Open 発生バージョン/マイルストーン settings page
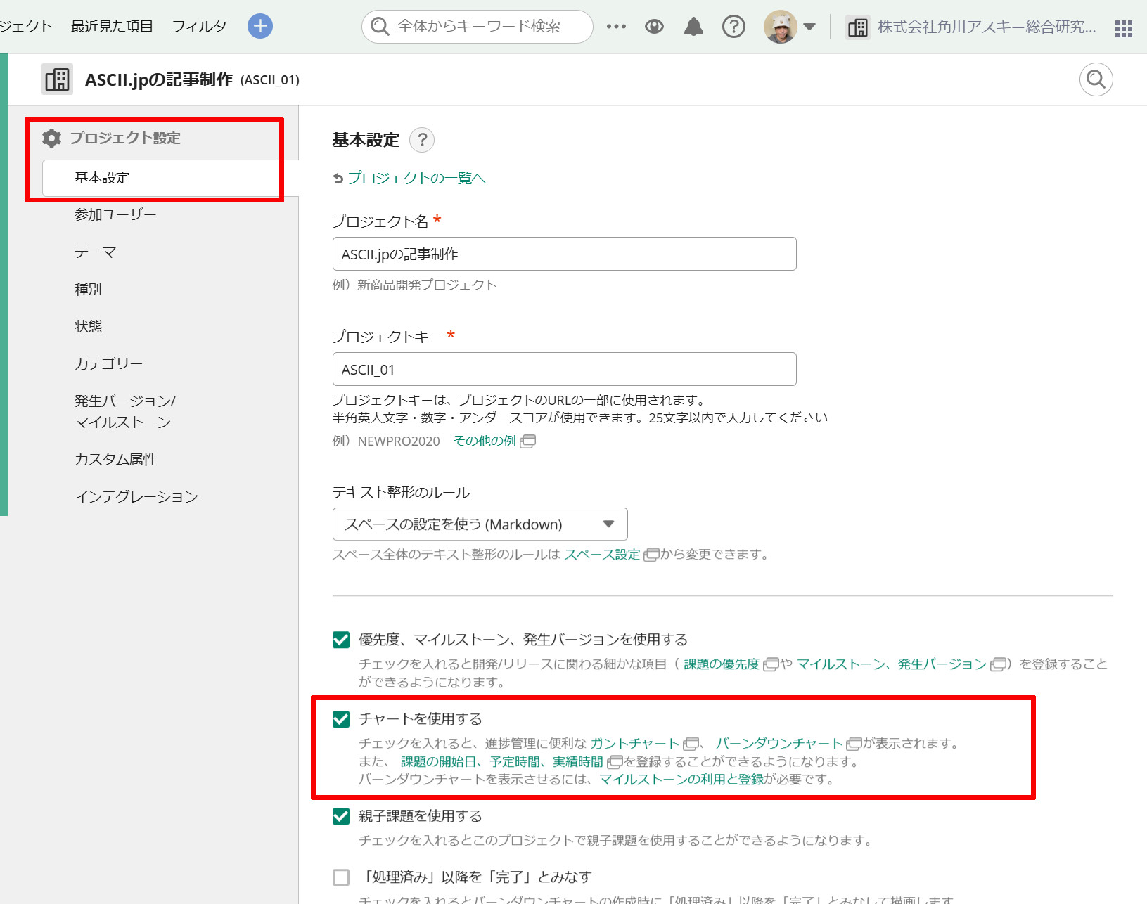Screen dimensions: 1147x904 pos(125,411)
